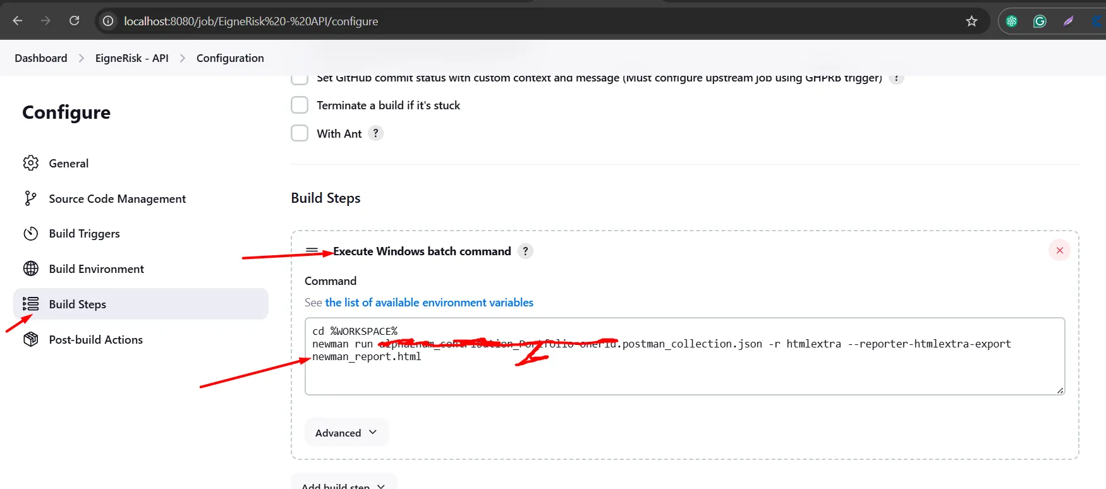This screenshot has height=489, width=1106.
Task: Bookmark this page with the star icon
Action: [x=971, y=21]
